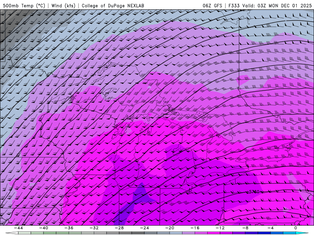This screenshot has width=314, height=235.
Task: Click the "5760" height contour label on map
Action: click(x=254, y=192)
